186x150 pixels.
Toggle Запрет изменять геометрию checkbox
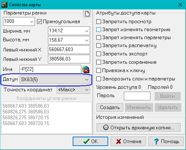click(x=98, y=30)
